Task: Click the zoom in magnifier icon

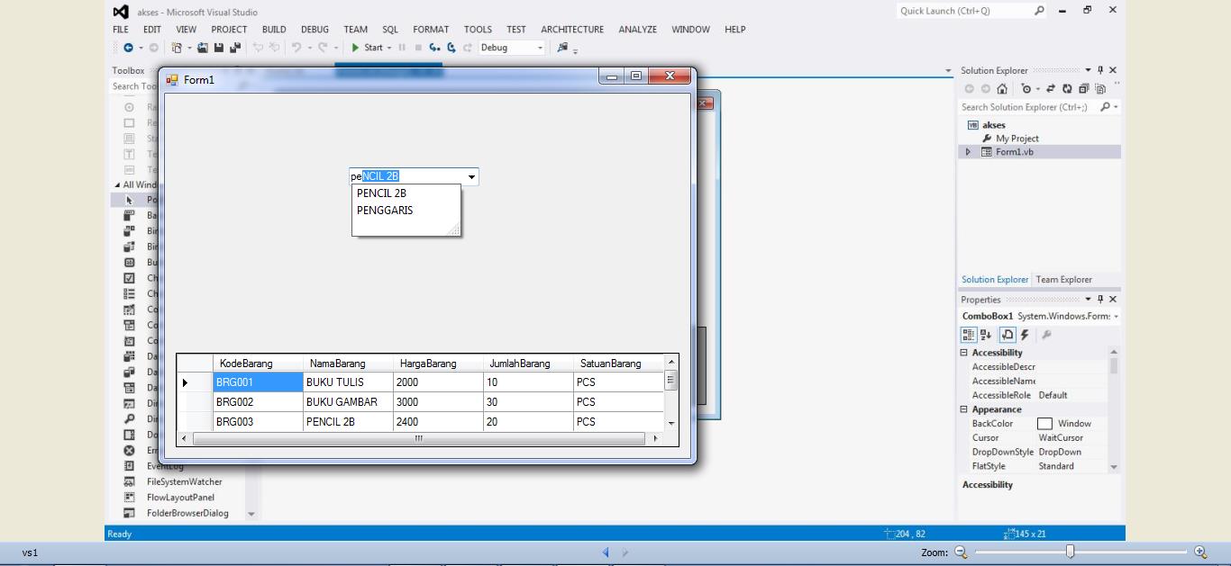Action: (1200, 553)
